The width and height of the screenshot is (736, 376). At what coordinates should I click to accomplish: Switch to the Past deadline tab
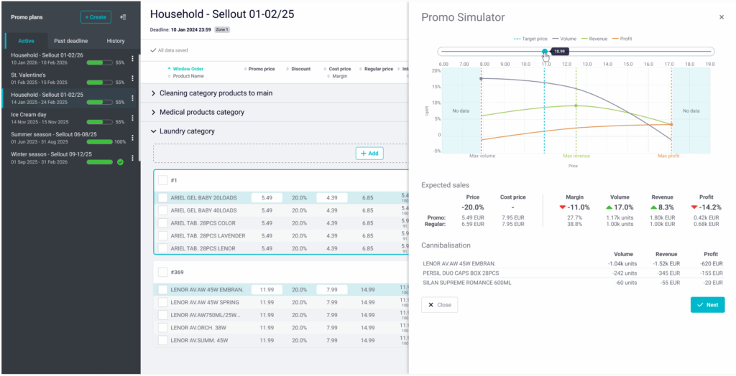tap(70, 41)
